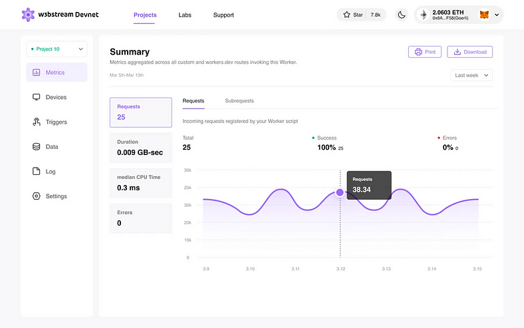Click the Log document icon
This screenshot has width=524, height=328.
(36, 171)
